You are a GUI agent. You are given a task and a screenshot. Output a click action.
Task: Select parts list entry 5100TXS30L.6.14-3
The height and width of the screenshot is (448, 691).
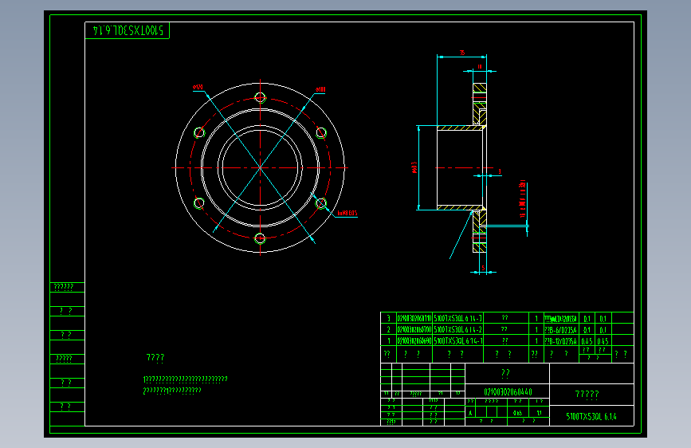coord(457,318)
